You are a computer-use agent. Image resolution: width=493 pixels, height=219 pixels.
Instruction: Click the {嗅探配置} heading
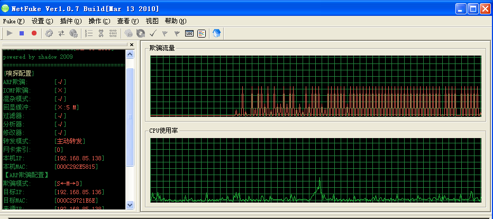pyautogui.click(x=19, y=74)
